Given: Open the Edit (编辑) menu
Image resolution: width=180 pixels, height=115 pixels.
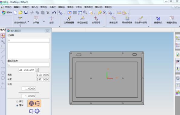Looking at the screenshot, I should (x=17, y=7).
